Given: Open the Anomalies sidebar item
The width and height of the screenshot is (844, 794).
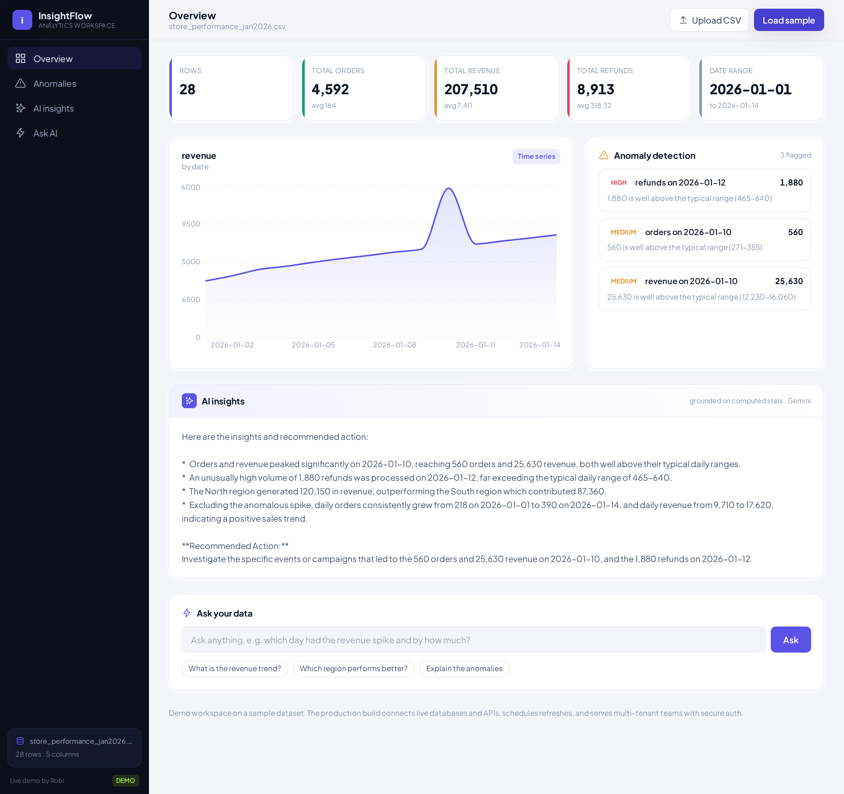Looking at the screenshot, I should (x=74, y=84).
